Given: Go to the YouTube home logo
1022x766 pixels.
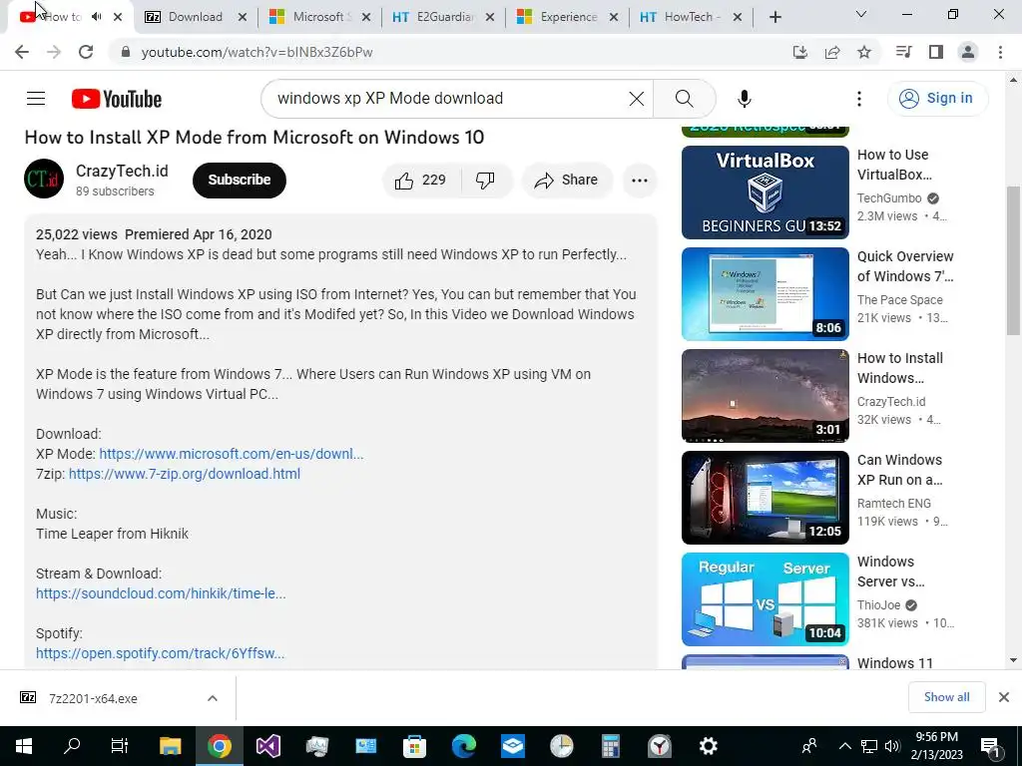Looking at the screenshot, I should coord(117,99).
